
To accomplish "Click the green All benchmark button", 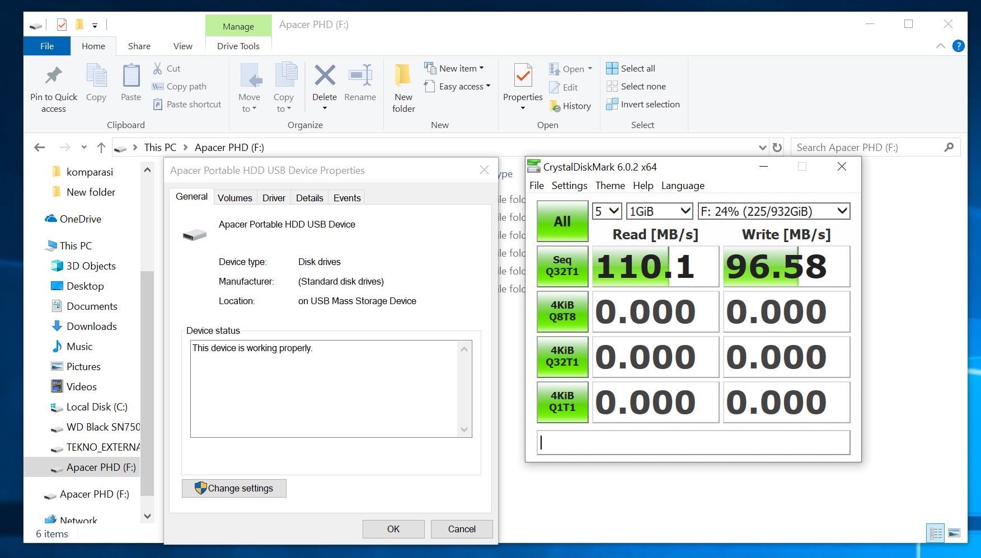I will [x=562, y=221].
